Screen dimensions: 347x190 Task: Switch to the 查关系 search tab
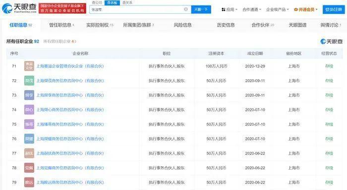(x=127, y=2)
